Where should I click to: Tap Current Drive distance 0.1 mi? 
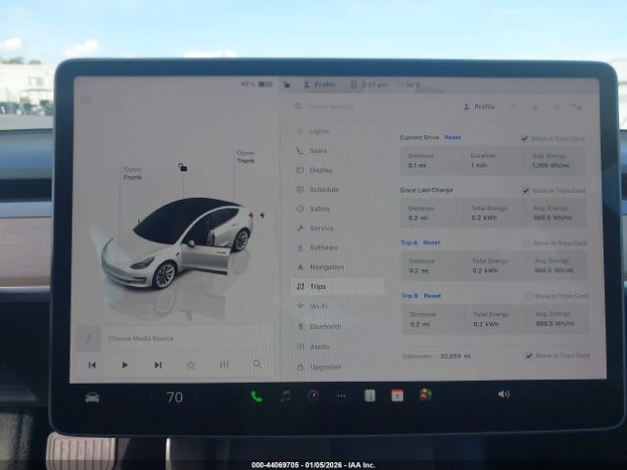[416, 165]
